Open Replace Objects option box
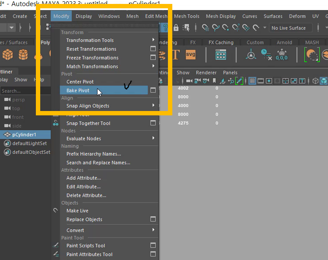Viewport: 328px width, 260px height. [153, 219]
